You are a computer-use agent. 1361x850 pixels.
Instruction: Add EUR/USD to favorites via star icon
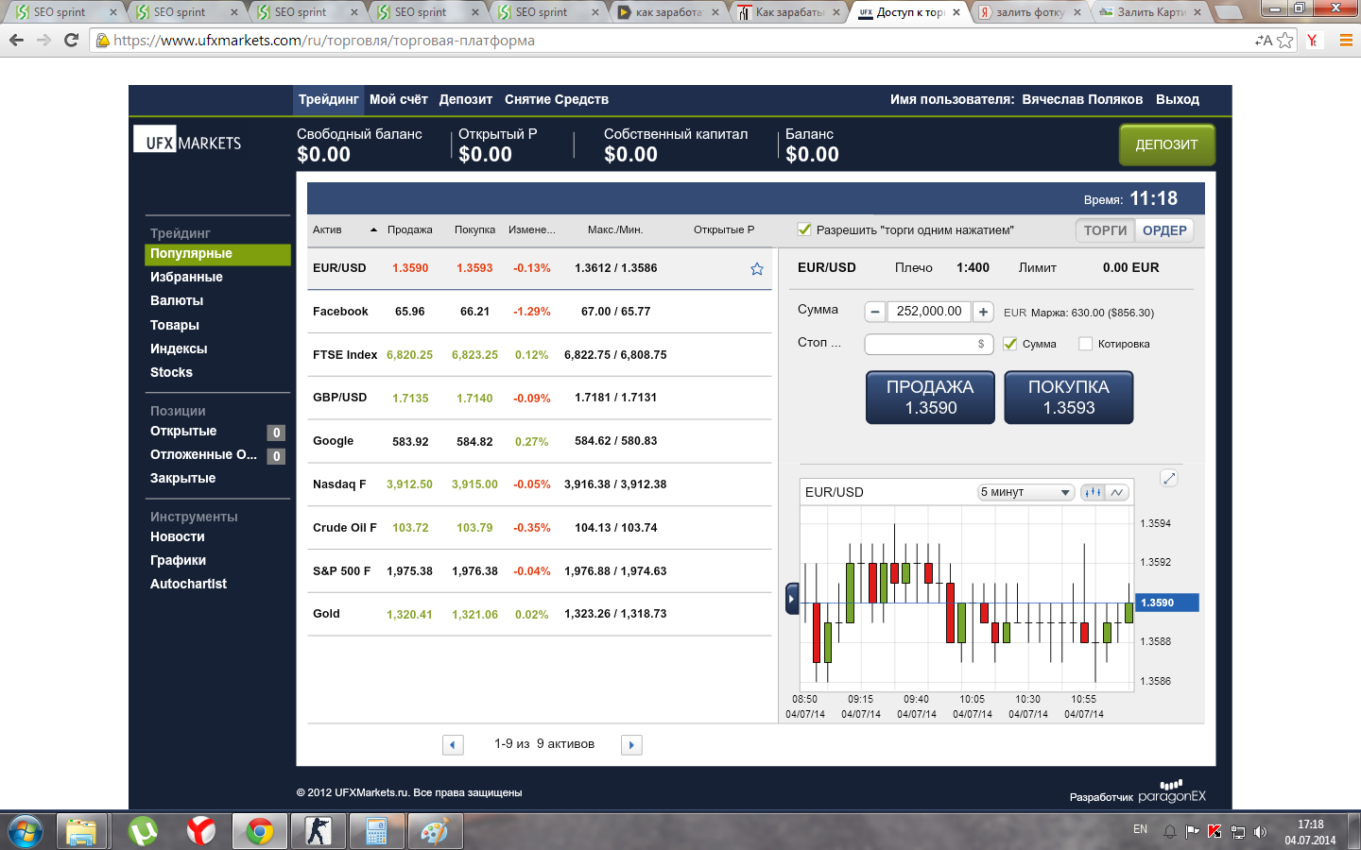(757, 269)
